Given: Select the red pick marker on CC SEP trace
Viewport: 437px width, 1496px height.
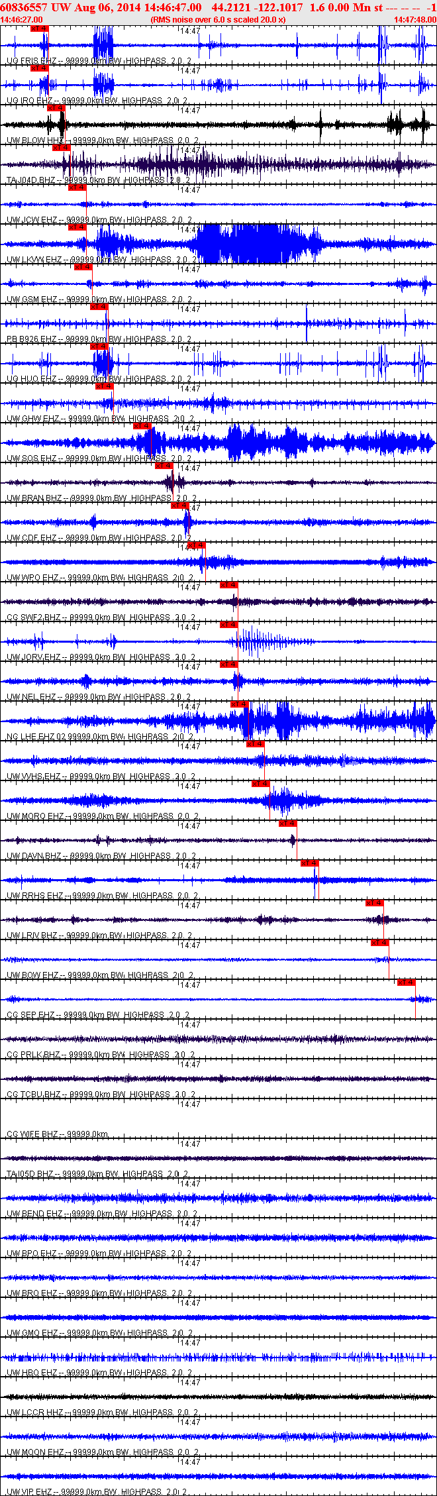Looking at the screenshot, I should coord(407,983).
